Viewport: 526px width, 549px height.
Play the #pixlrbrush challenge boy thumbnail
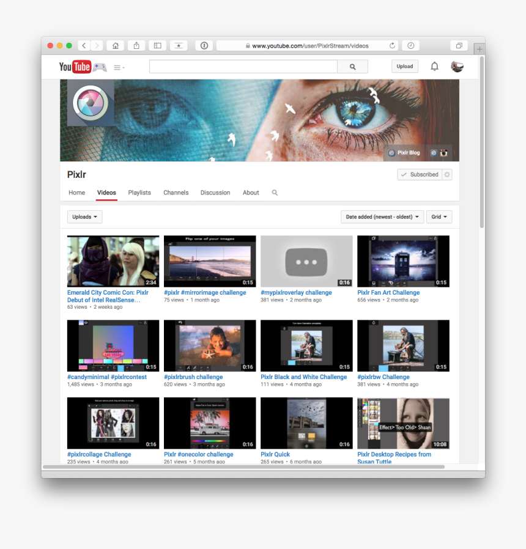tap(210, 345)
